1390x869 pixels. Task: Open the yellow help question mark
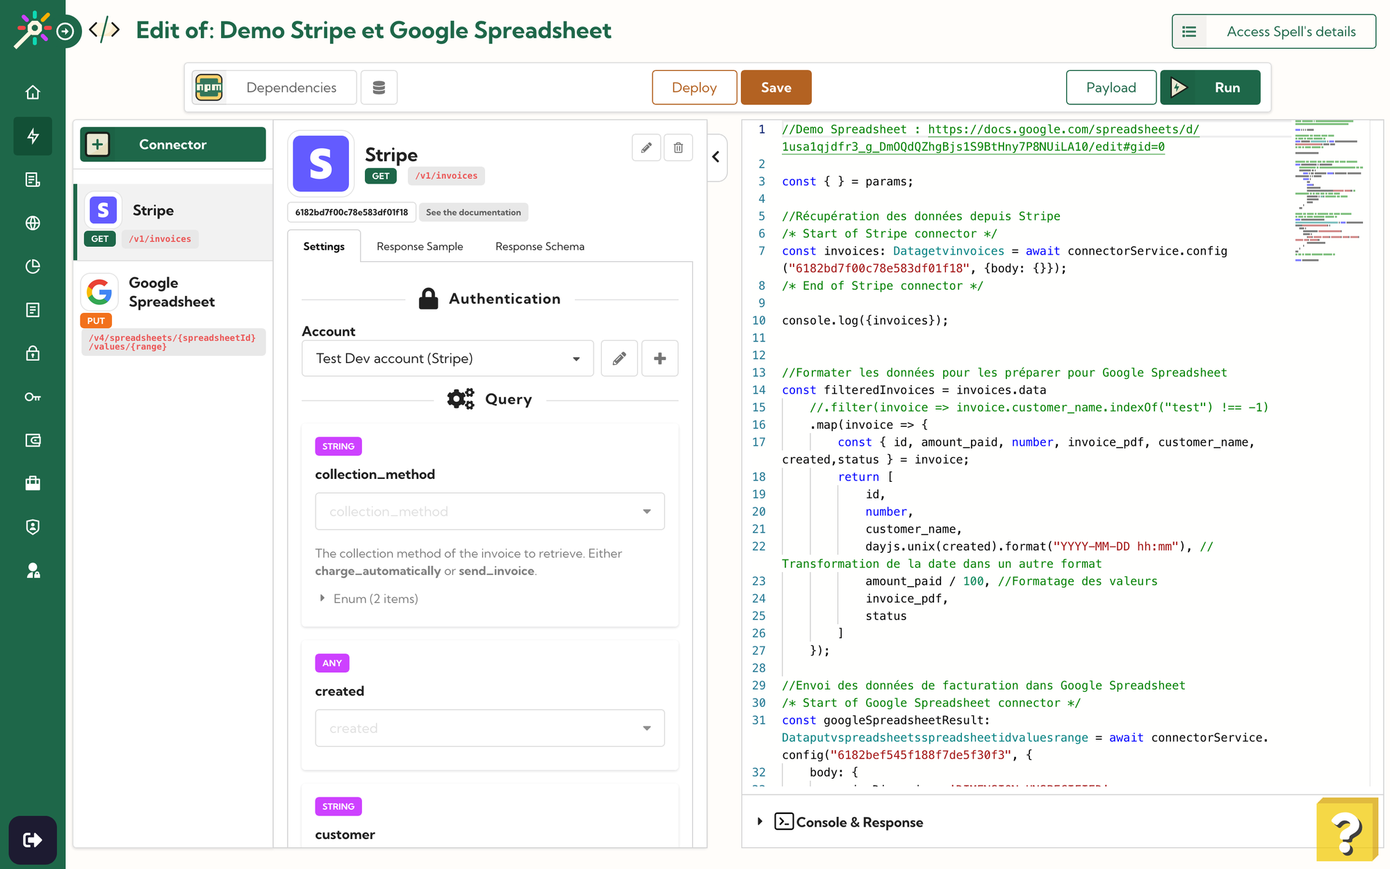tap(1347, 830)
